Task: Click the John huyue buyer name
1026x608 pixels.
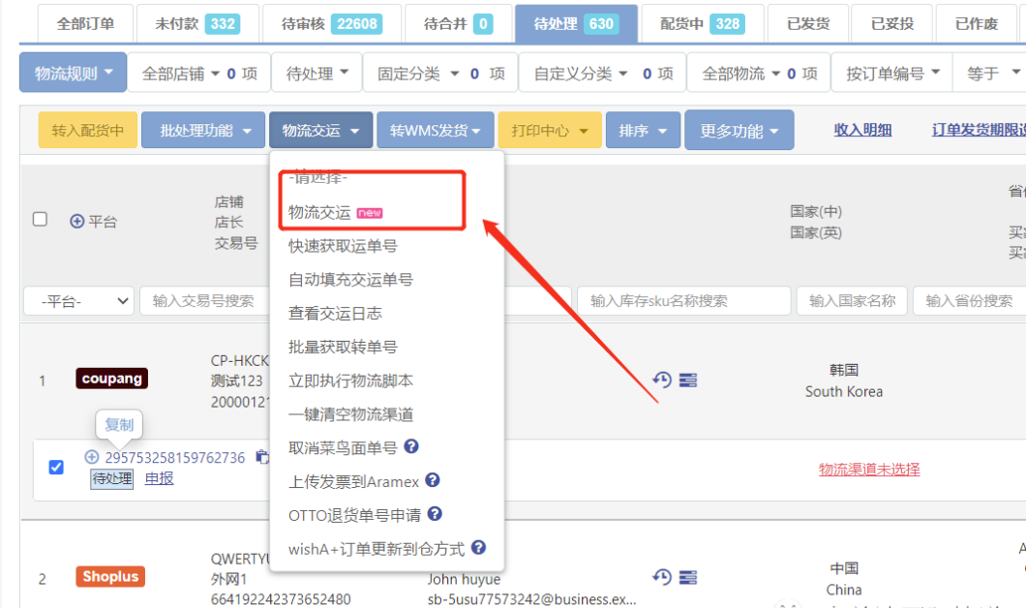Action: (x=464, y=579)
